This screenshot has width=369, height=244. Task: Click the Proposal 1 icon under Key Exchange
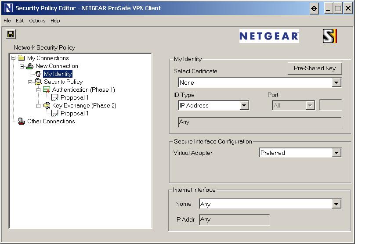click(x=54, y=114)
